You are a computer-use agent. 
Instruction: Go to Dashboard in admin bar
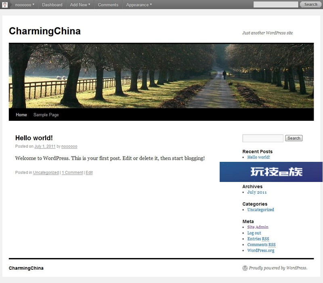(52, 4)
